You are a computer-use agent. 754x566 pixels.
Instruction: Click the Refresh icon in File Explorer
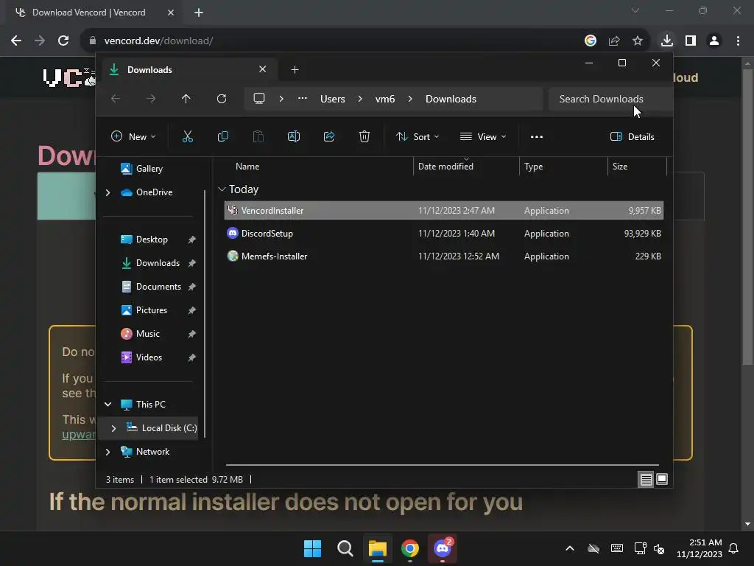221,99
